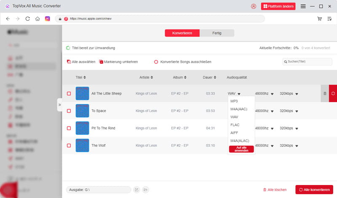Image resolution: width=337 pixels, height=198 pixels.
Task: Click the browser reload icon
Action: pyautogui.click(x=28, y=19)
